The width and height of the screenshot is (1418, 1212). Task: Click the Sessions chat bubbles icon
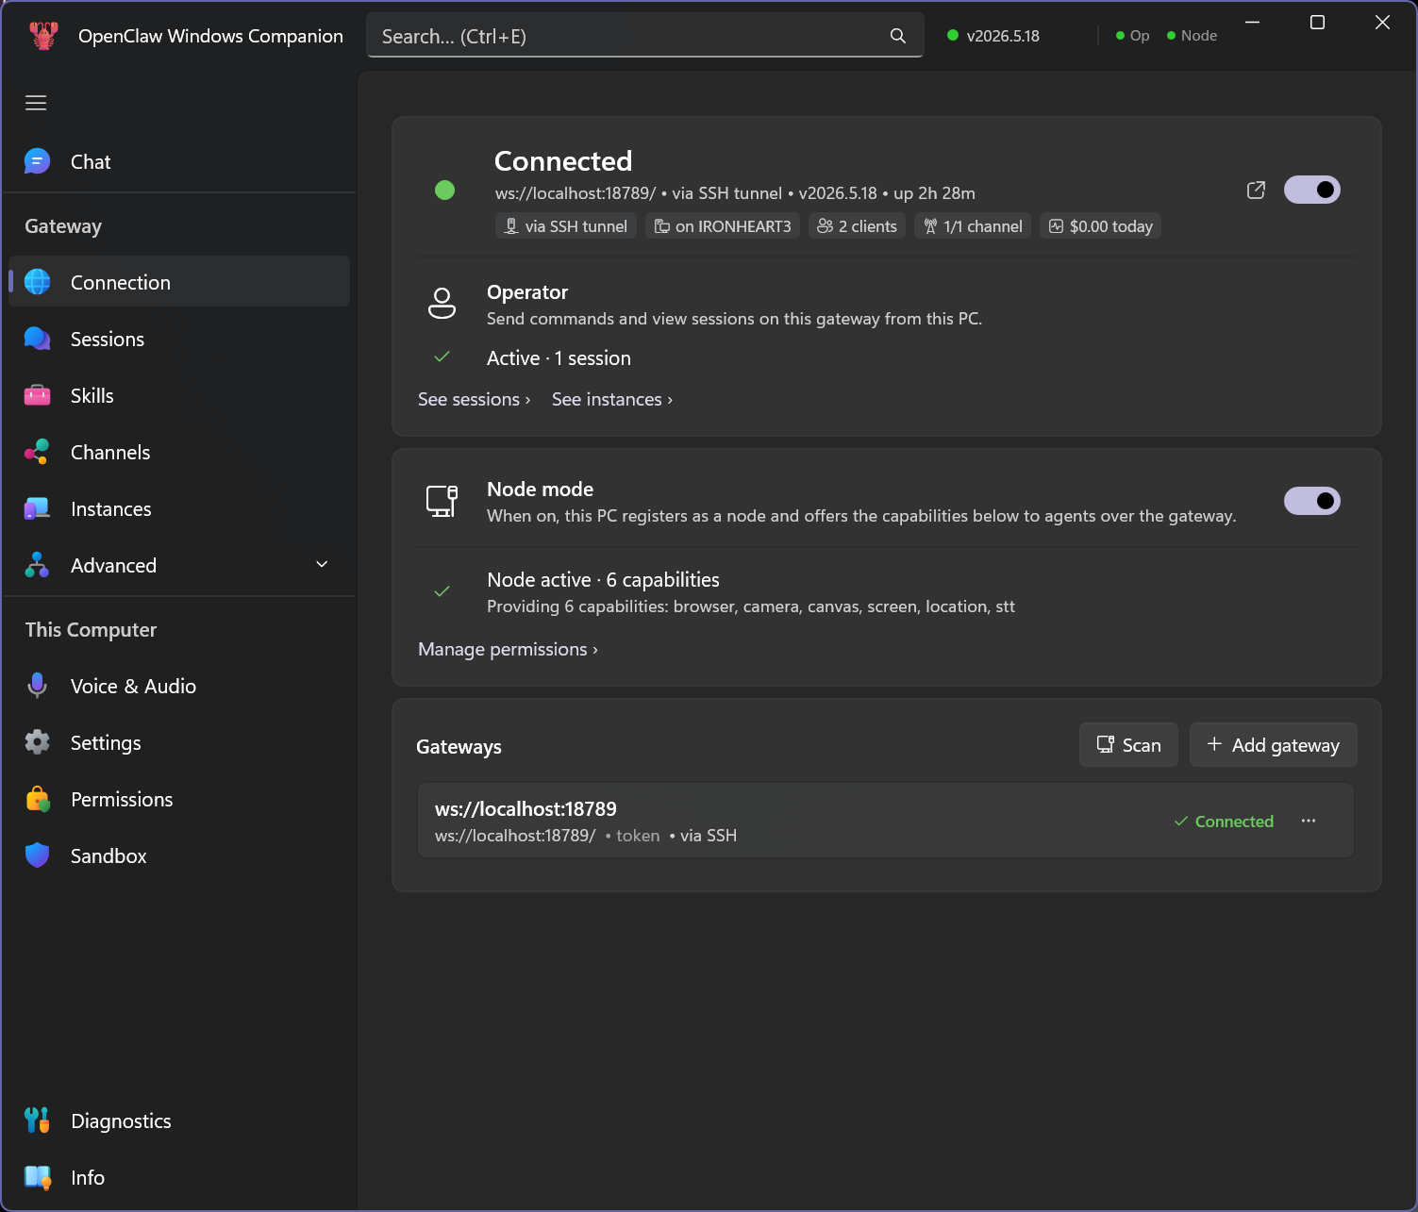coord(38,339)
